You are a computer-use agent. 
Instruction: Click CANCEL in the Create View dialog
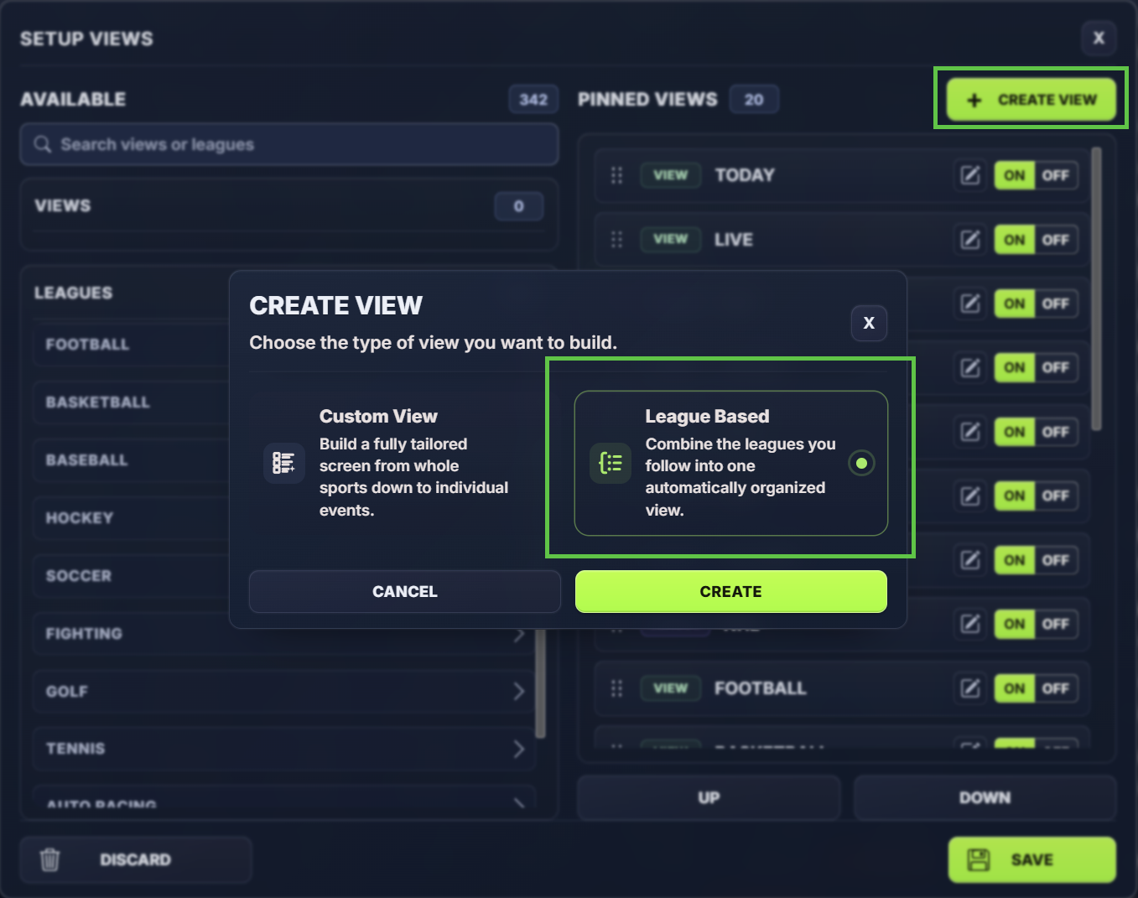(x=405, y=592)
